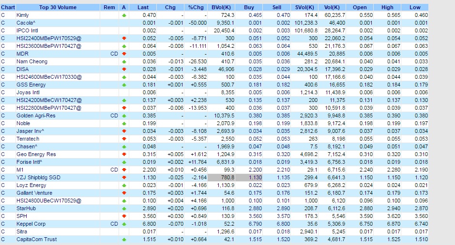This screenshot has width=455, height=245.
Task: Click green up arrow for CapitaCom Trust
Action: point(124,240)
